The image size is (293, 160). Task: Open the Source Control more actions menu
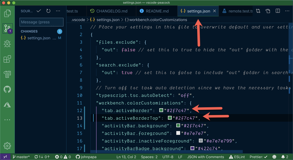click(58, 11)
